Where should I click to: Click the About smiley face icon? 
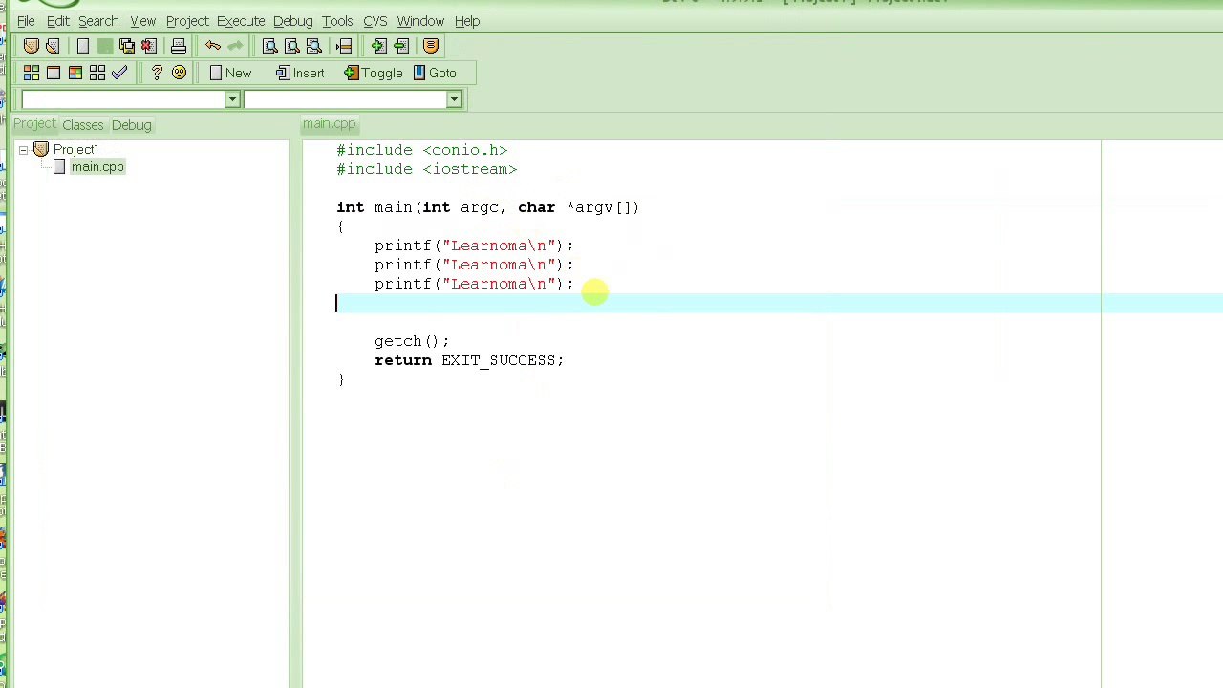tap(179, 73)
